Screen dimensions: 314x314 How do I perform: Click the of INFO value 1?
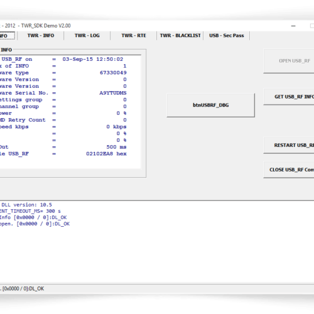(x=125, y=66)
